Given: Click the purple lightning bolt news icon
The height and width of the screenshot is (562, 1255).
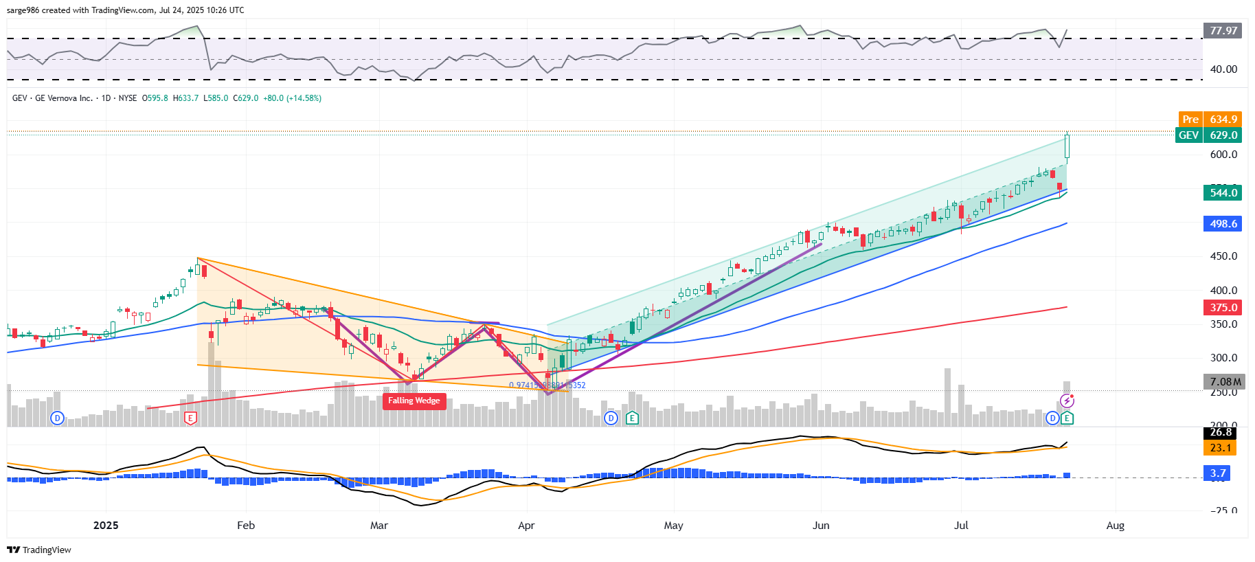Looking at the screenshot, I should click(x=1067, y=401).
